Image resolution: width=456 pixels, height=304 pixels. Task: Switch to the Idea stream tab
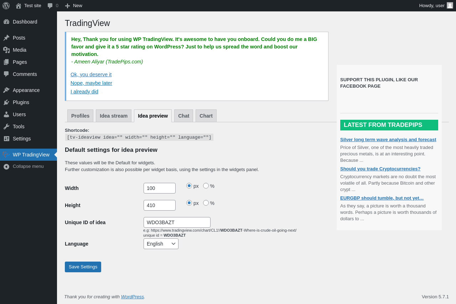[114, 116]
